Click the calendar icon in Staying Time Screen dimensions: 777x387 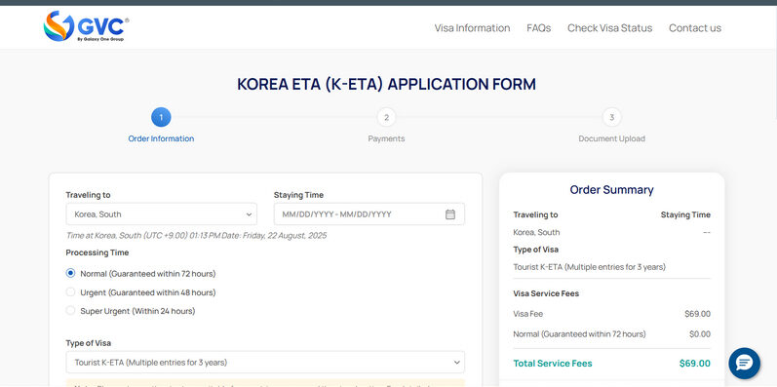click(450, 214)
